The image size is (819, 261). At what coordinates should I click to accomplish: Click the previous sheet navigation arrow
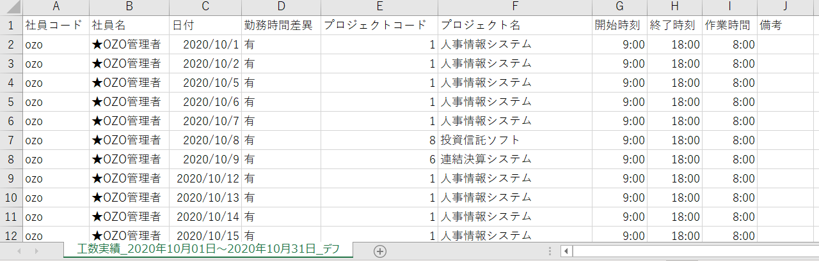point(19,251)
